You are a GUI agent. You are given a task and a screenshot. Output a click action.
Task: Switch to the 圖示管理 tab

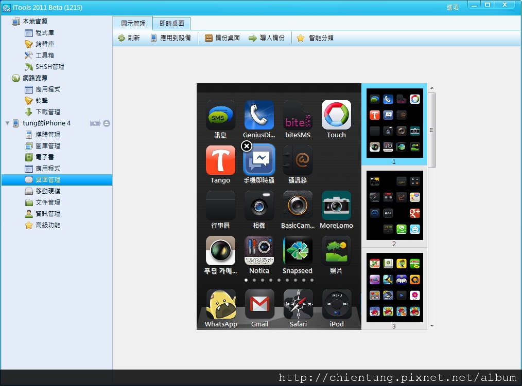pyautogui.click(x=133, y=23)
